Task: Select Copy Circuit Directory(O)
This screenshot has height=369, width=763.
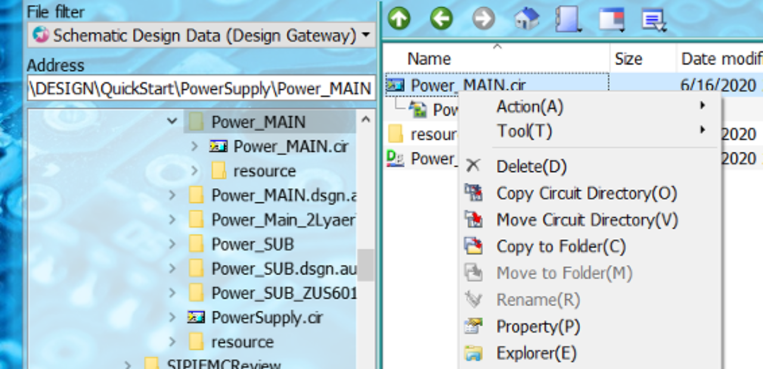Action: pyautogui.click(x=587, y=193)
